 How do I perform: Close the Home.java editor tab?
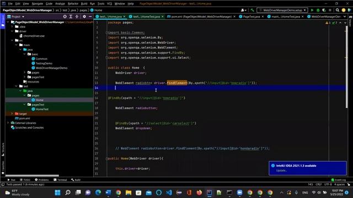124,16
